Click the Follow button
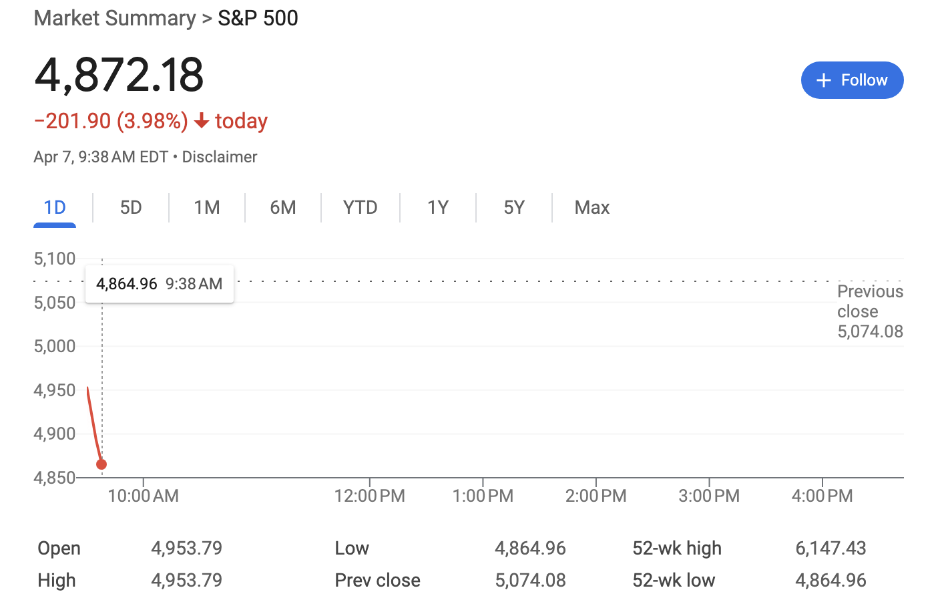This screenshot has height=596, width=944. (x=852, y=80)
